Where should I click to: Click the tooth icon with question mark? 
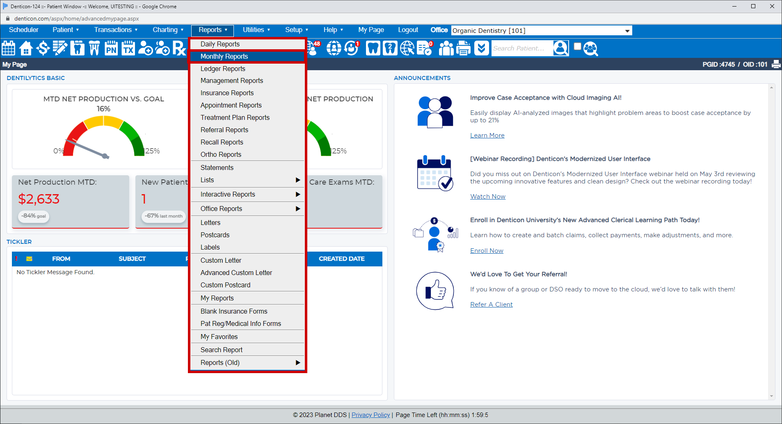click(x=390, y=48)
